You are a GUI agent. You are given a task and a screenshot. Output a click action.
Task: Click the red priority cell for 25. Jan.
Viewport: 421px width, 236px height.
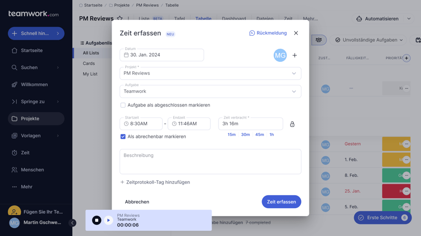[396, 191]
